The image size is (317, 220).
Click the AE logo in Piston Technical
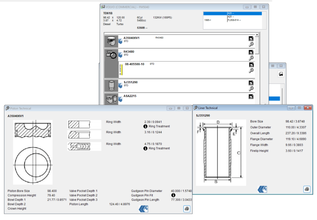144,209
